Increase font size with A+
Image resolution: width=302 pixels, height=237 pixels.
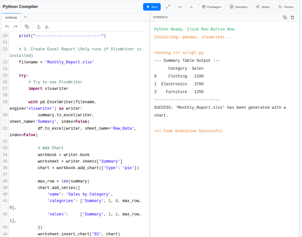click(x=180, y=6)
